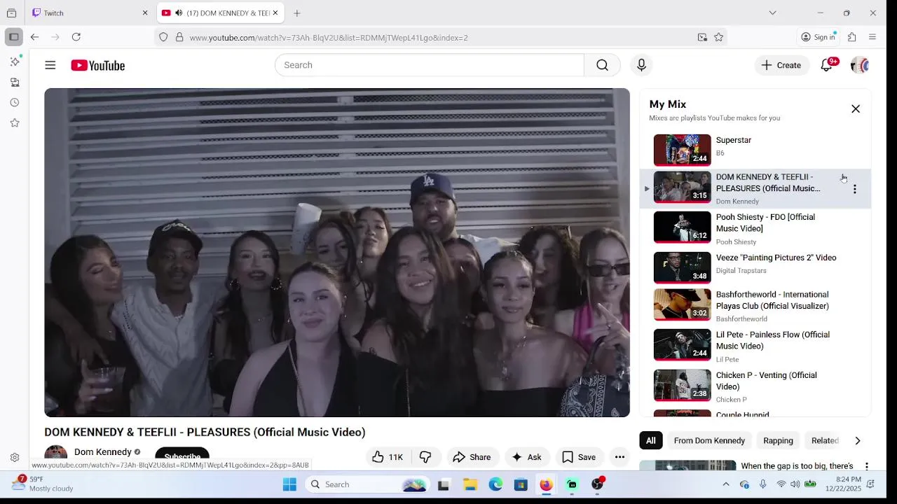This screenshot has height=504, width=897.
Task: Open Chicken P - Venting video
Action: pos(767,381)
